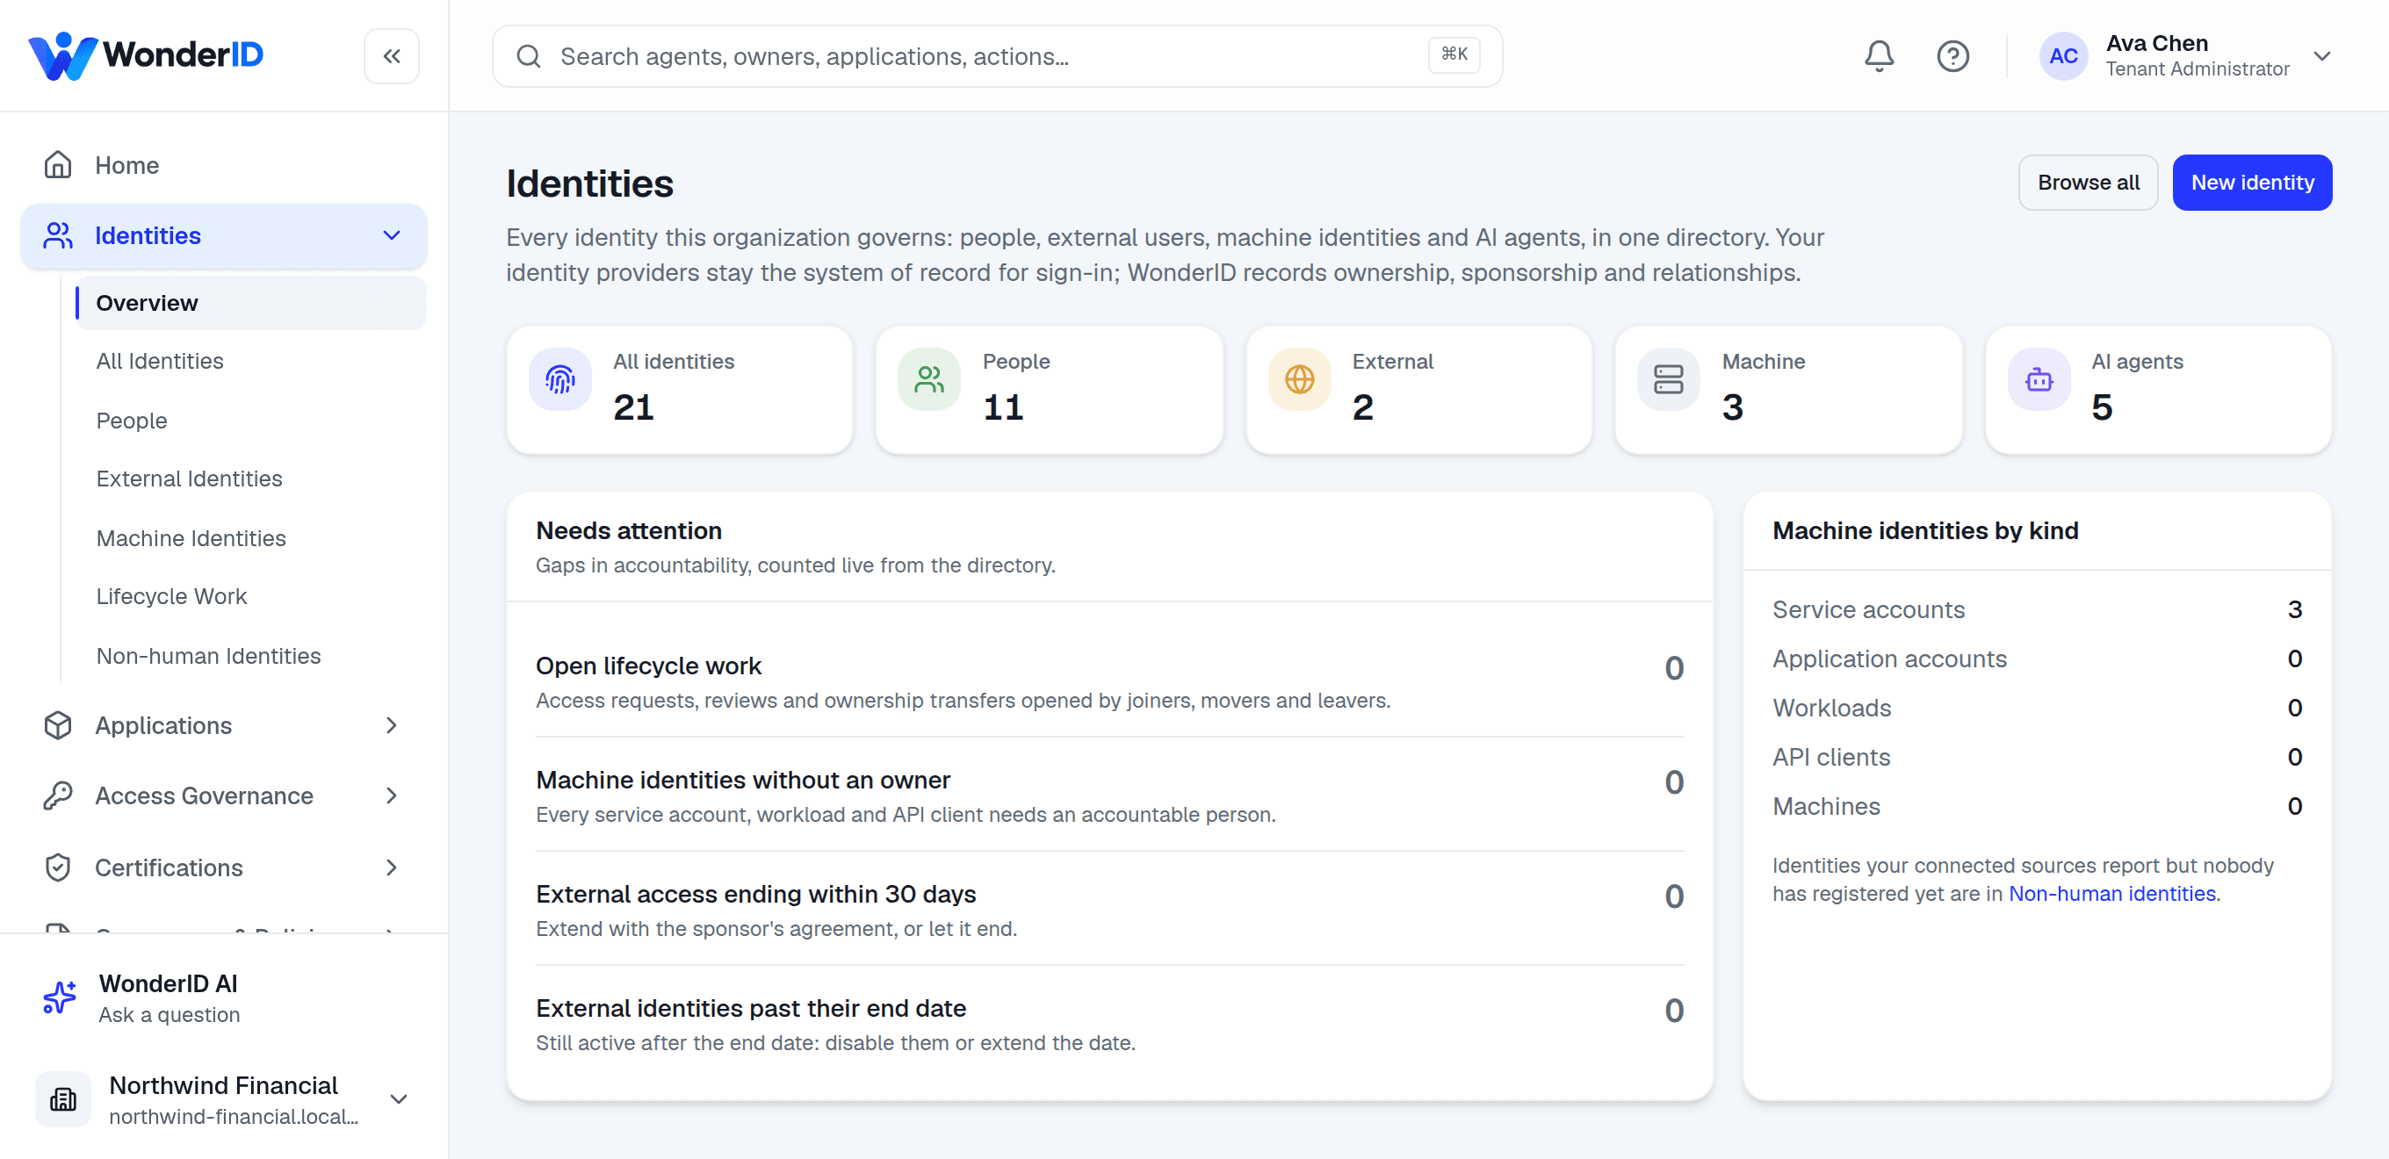The image size is (2389, 1159).
Task: Open the Northwind Financial tenant switcher chevron
Action: click(x=399, y=1099)
